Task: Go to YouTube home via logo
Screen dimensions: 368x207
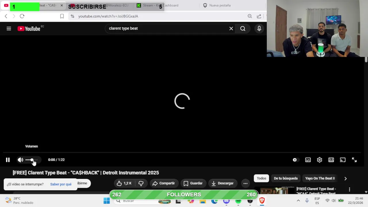Action: click(x=29, y=28)
